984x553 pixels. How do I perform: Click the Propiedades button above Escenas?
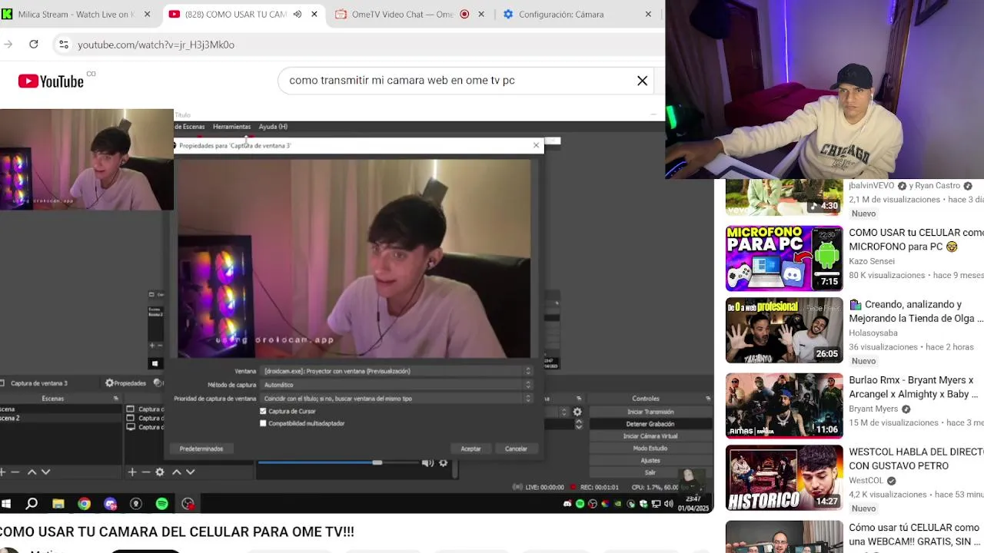point(126,383)
